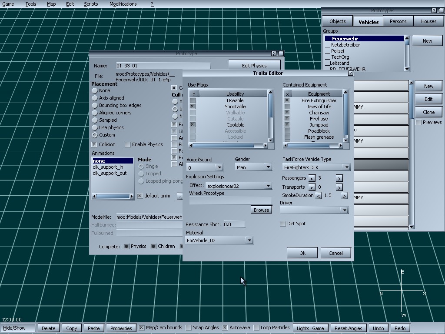Confirm traits with the Ok button
This screenshot has width=445, height=334.
click(x=302, y=253)
